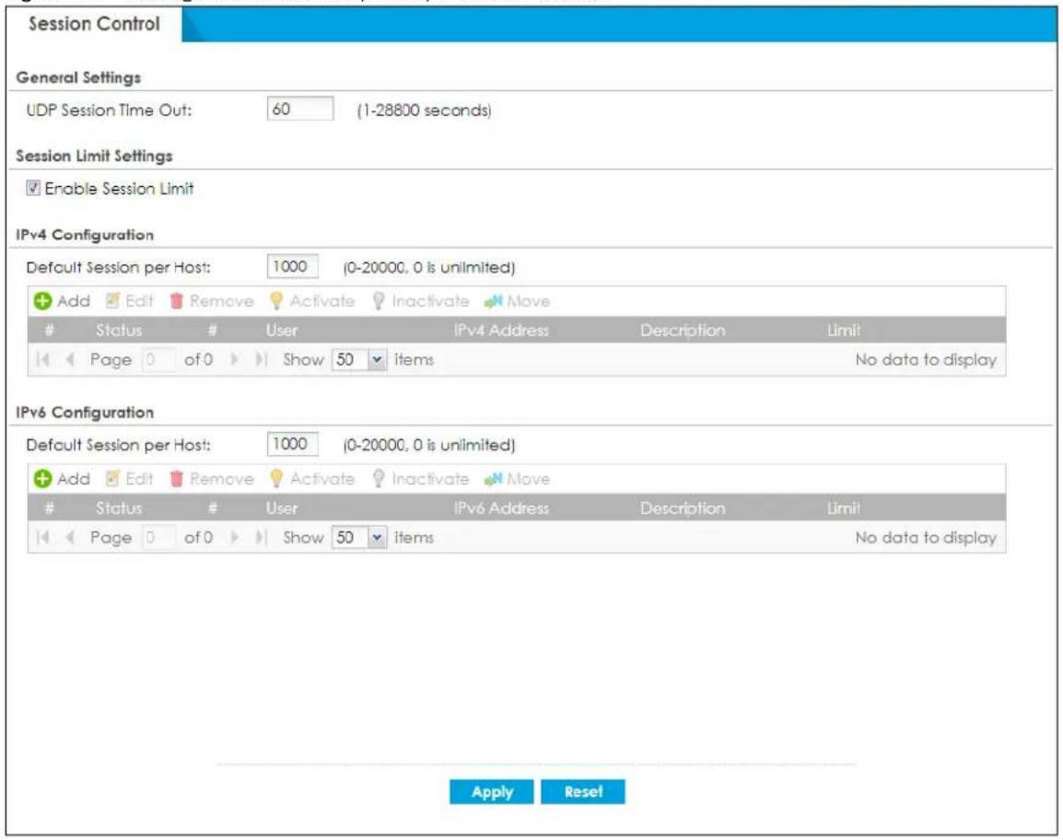Toggle the Enable Session Limit checkbox
This screenshot has height=840, width=1063.
click(x=33, y=188)
